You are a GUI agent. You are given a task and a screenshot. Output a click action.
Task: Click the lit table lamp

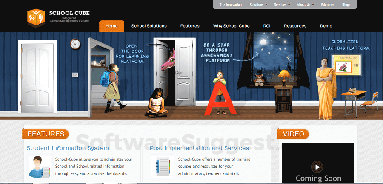(x=284, y=78)
